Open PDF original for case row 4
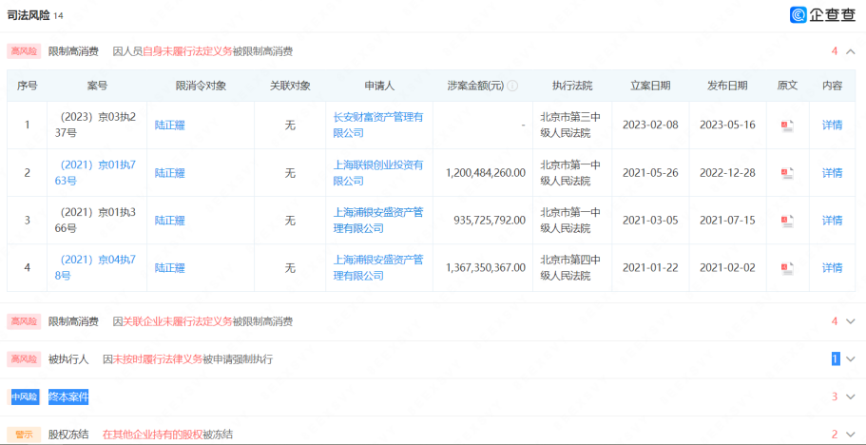The width and height of the screenshot is (866, 445). click(786, 268)
